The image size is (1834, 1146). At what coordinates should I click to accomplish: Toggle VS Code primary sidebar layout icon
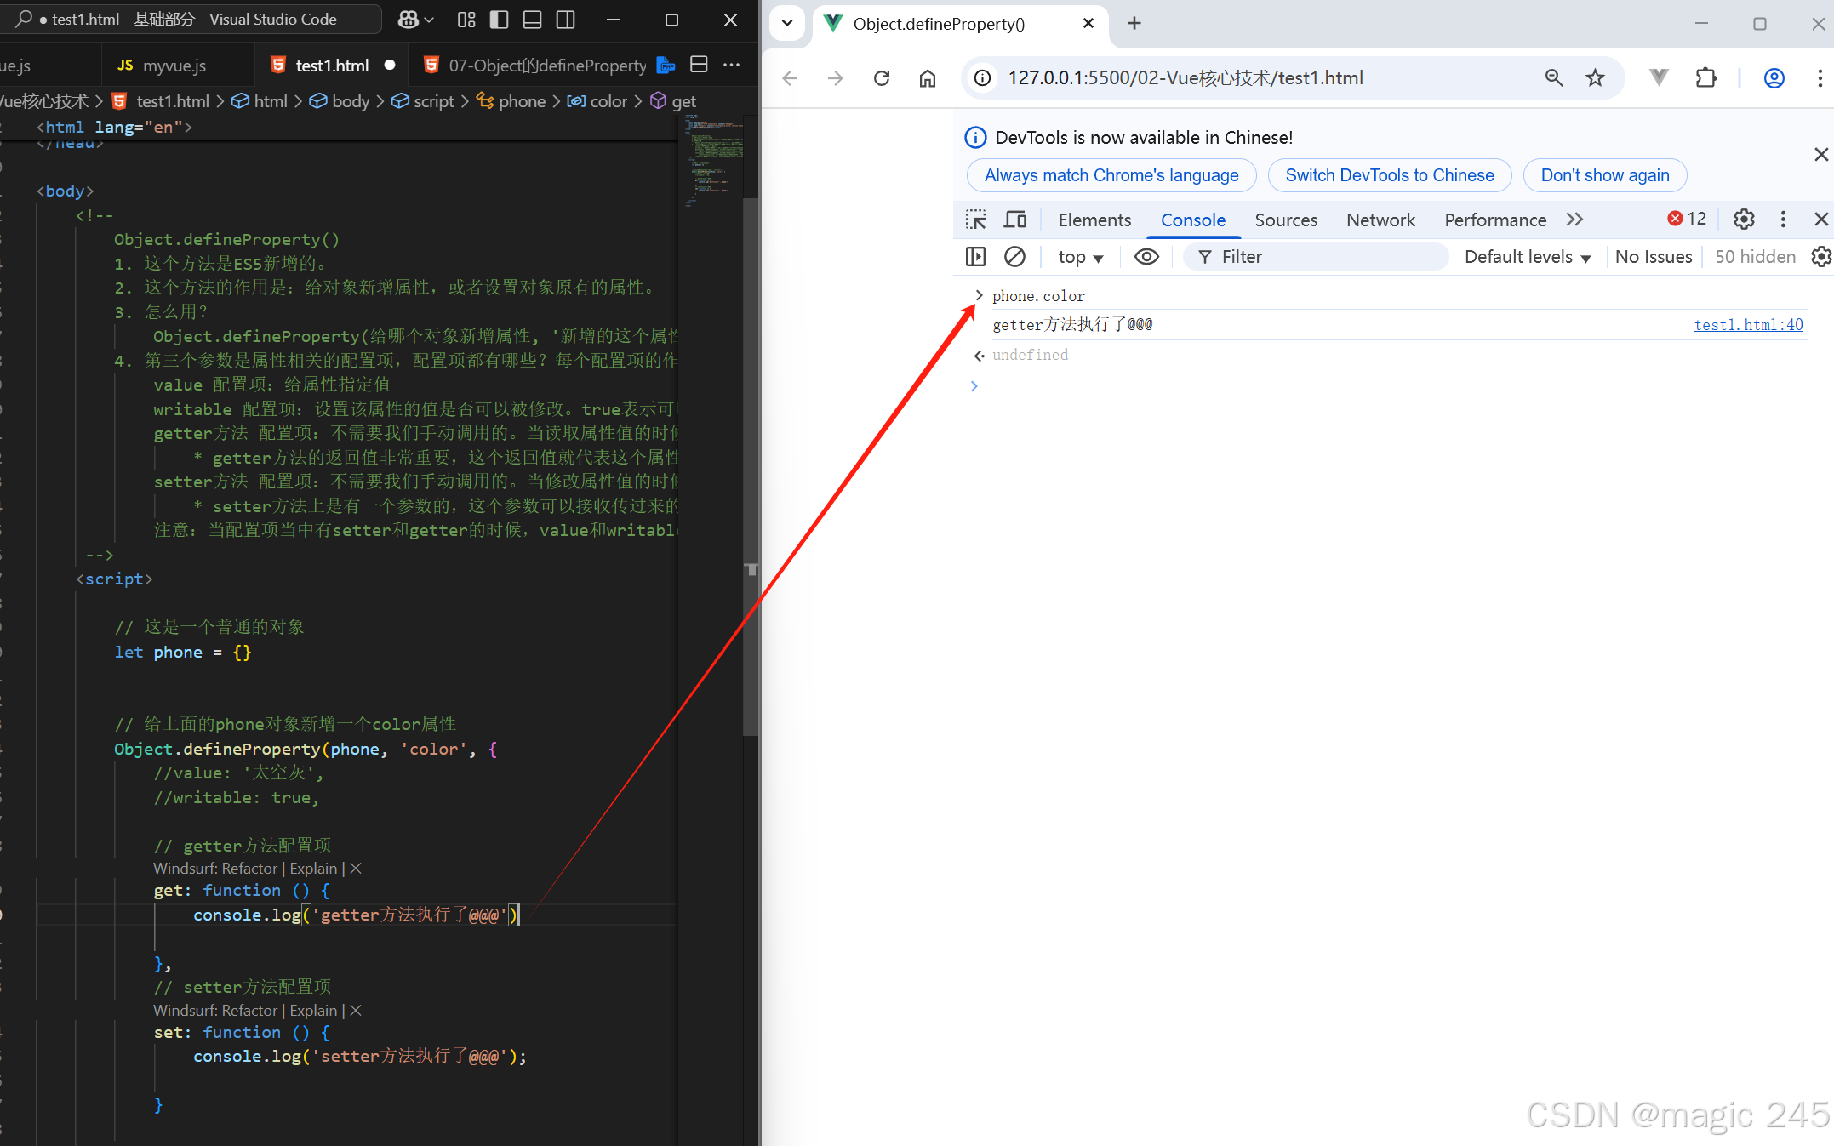click(500, 20)
